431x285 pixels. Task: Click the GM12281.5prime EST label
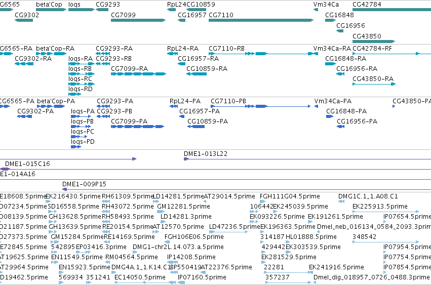click(x=183, y=207)
